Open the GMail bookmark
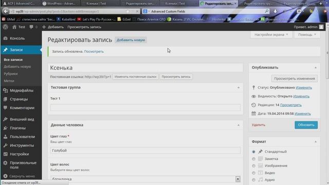Screen dimensions: 329x185 click(8, 20)
